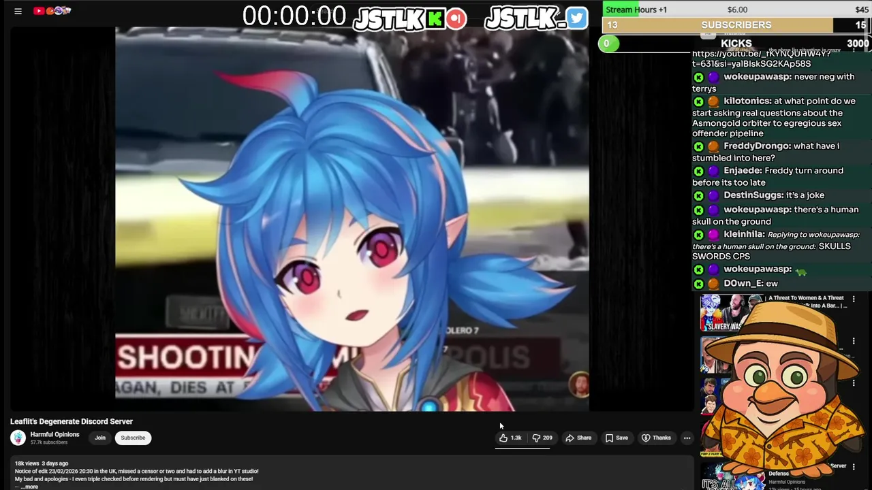Click username kleinhila in chat
This screenshot has height=490, width=872.
pyautogui.click(x=744, y=234)
